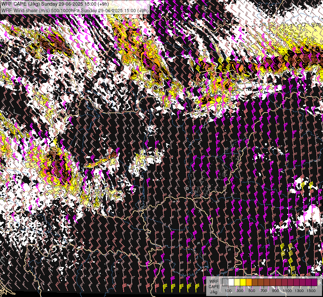
Task: Click the WRF Wind shear 500/1000hPa title line
Action: pos(75,10)
